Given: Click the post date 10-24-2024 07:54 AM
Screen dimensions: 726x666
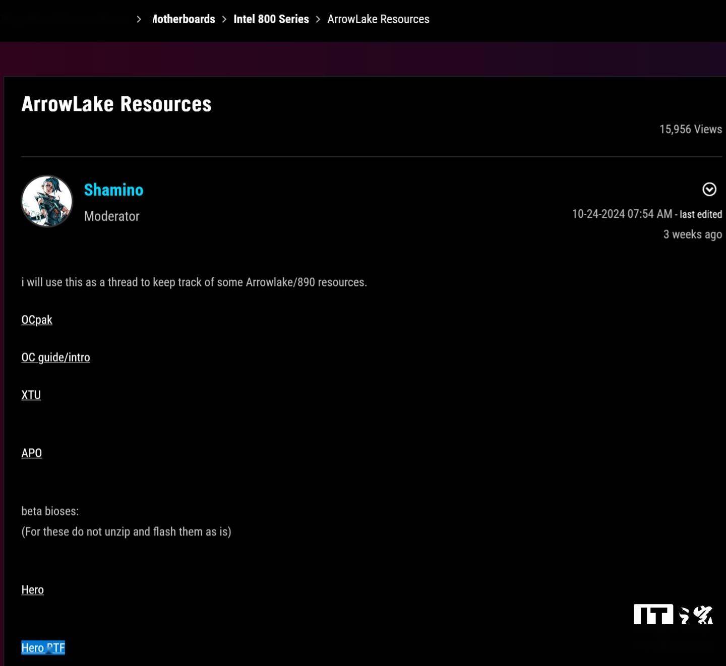Looking at the screenshot, I should [x=622, y=214].
